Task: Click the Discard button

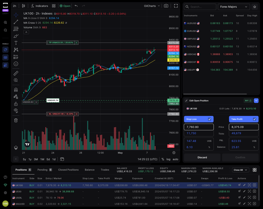Action: (x=202, y=157)
